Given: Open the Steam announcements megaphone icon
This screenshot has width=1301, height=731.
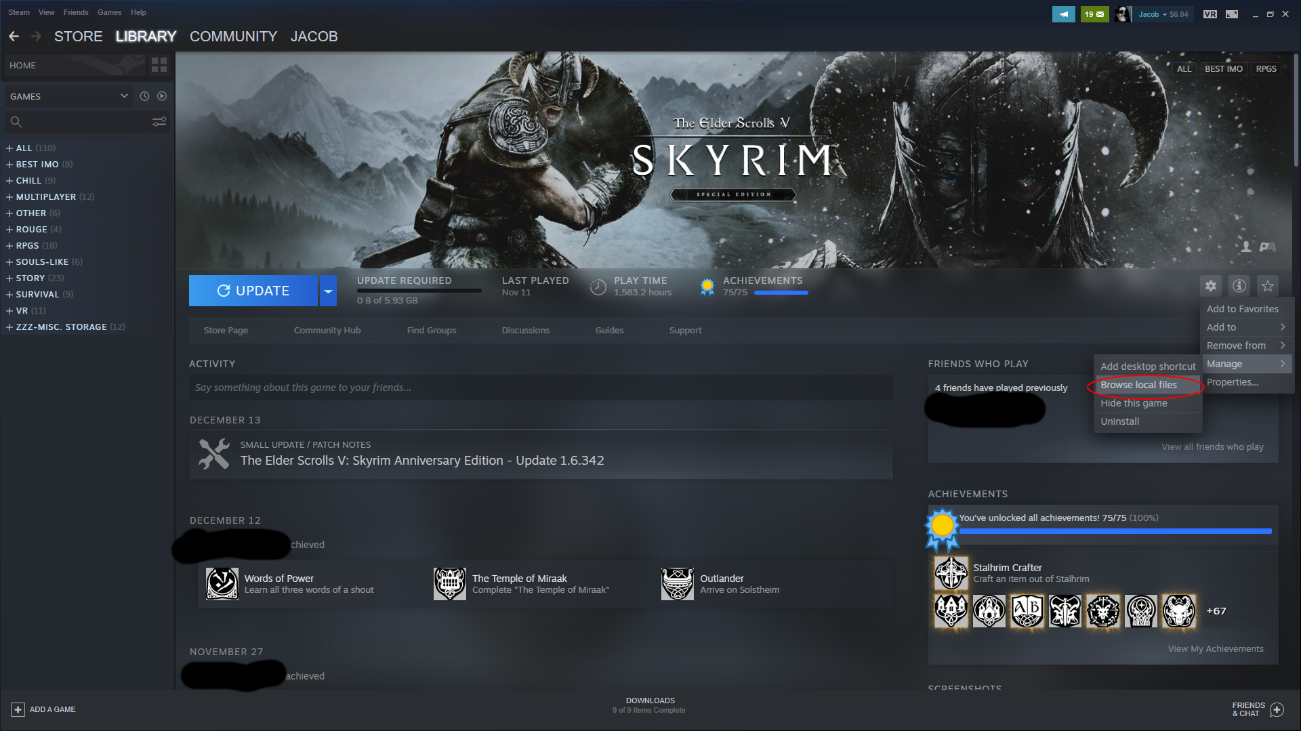Looking at the screenshot, I should (1064, 14).
